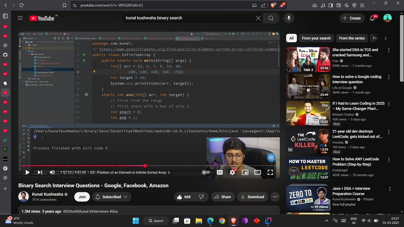
Task: Open Kunal Kushwaha channel name link
Action: click(x=47, y=194)
